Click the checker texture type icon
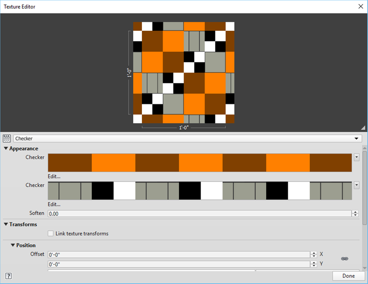The height and width of the screenshot is (284, 368). point(7,138)
